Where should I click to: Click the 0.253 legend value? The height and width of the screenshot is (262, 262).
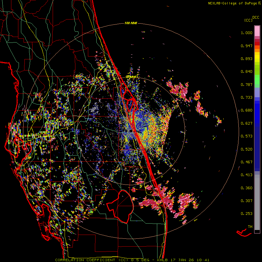point(247,214)
